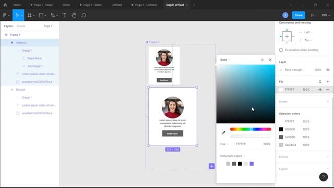This screenshot has width=334, height=188.
Task: Click the Frame 1 canvas label
Action: pyautogui.click(x=153, y=42)
